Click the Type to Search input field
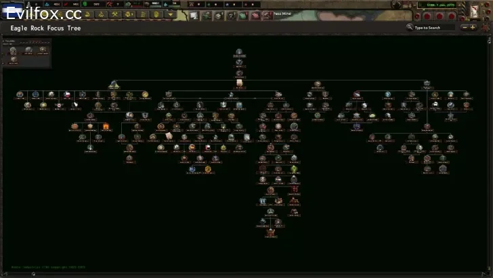Image resolution: width=493 pixels, height=278 pixels. (433, 28)
